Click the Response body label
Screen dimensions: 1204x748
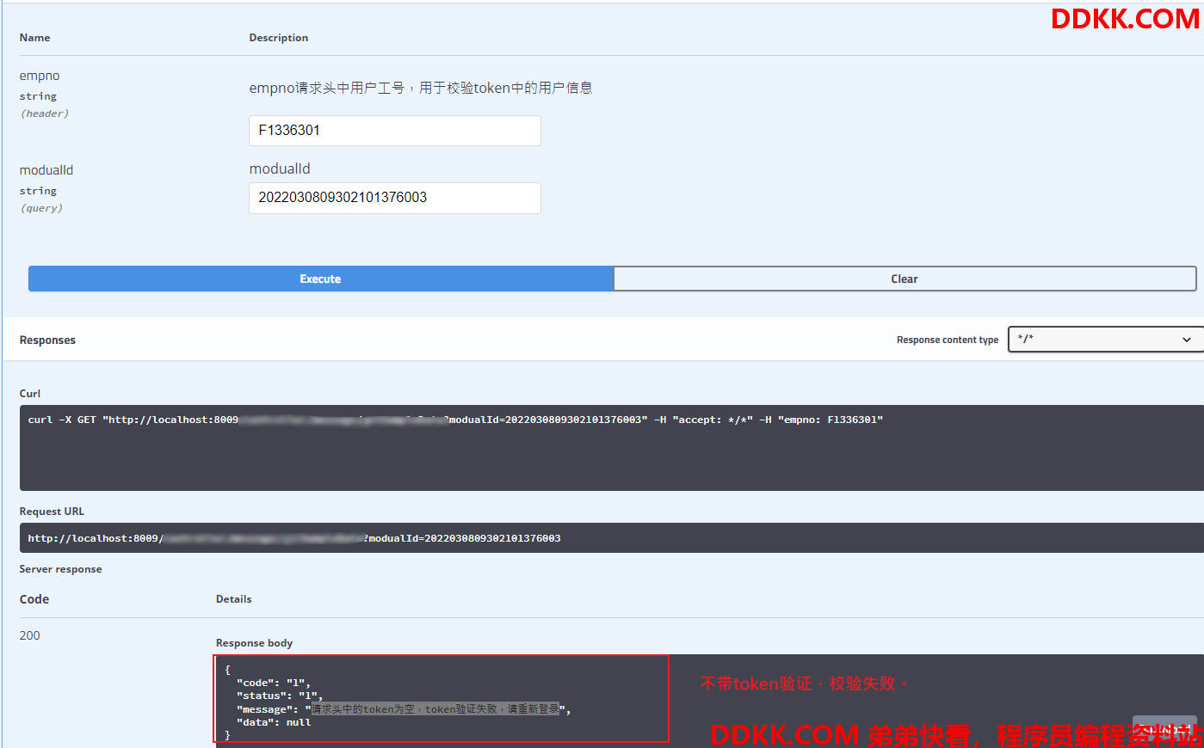point(254,643)
